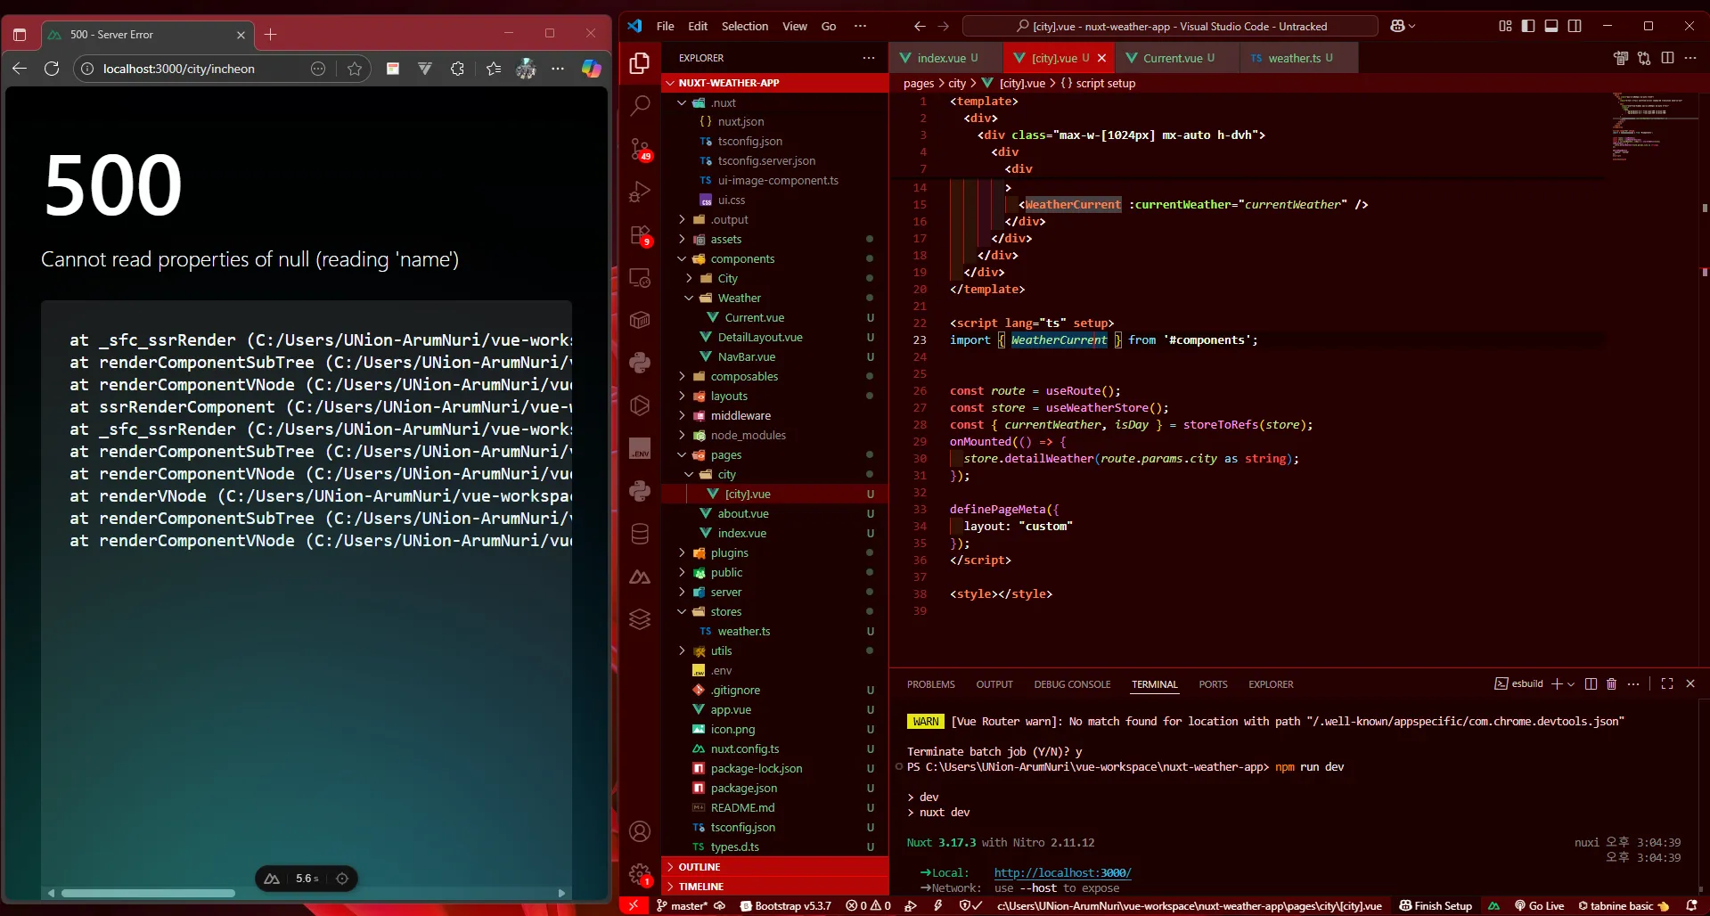Open the .ENV icon in the activity bar
This screenshot has width=1710, height=916.
pos(640,448)
